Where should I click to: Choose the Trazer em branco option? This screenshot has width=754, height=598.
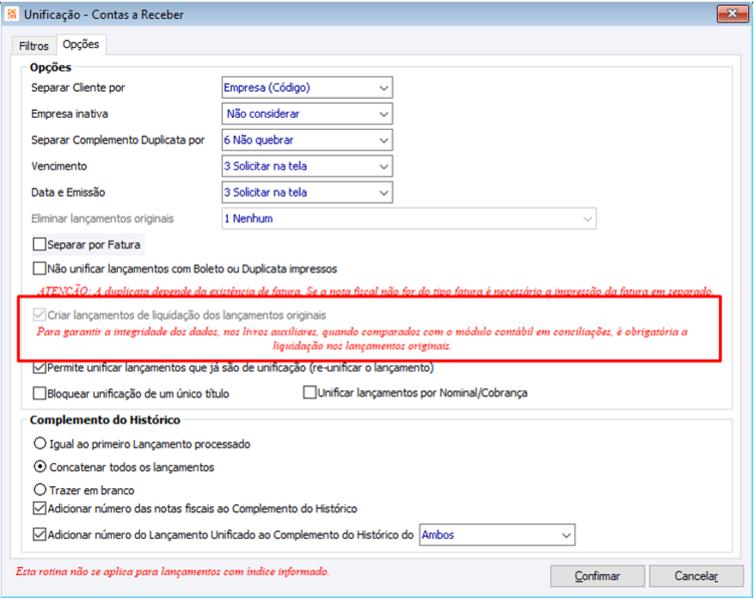40,490
